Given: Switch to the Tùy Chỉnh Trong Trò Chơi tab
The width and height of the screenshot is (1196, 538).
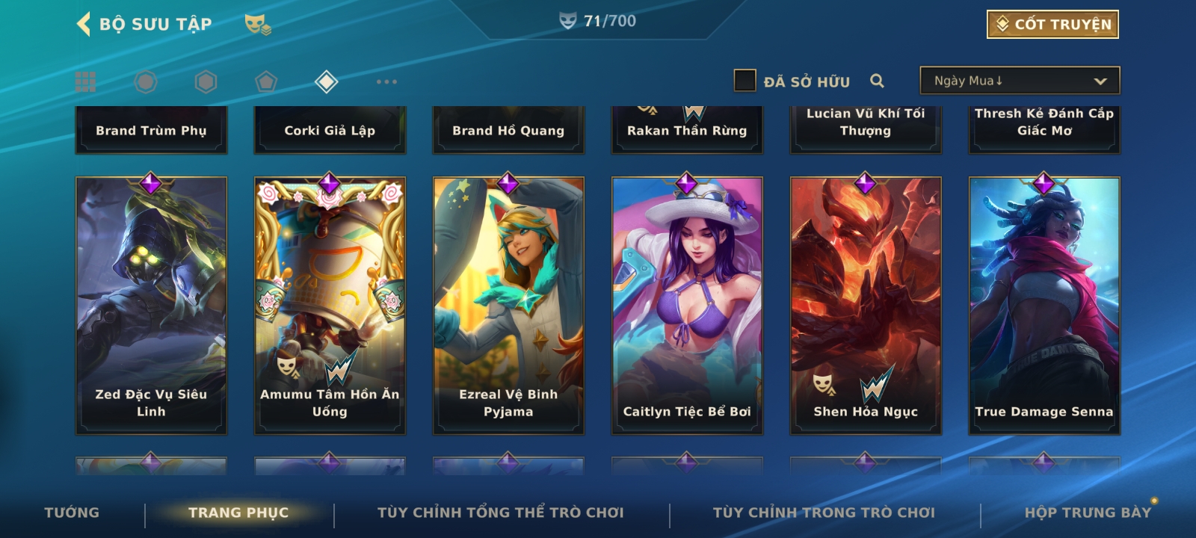Looking at the screenshot, I should tap(824, 513).
